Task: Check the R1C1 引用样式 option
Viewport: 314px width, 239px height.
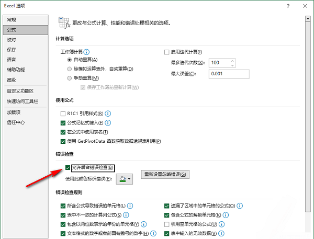Action: coord(64,113)
